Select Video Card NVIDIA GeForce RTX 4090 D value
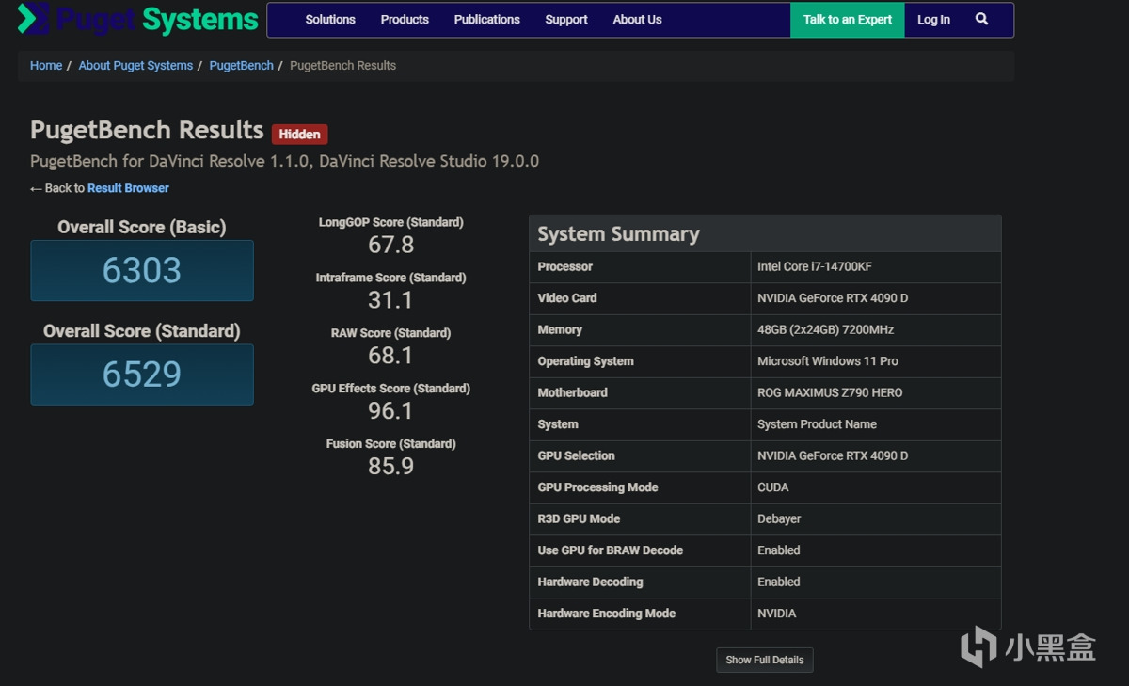 pyautogui.click(x=876, y=298)
